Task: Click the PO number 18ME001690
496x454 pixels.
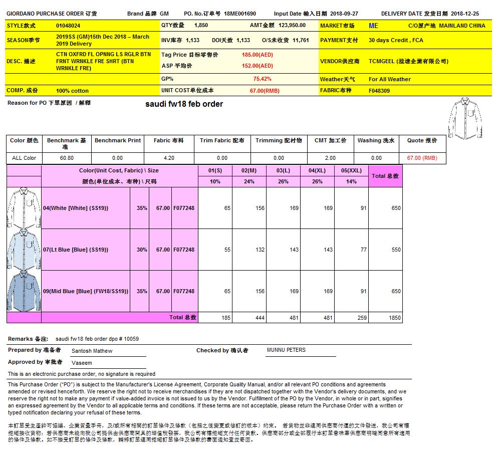Action: click(x=240, y=14)
